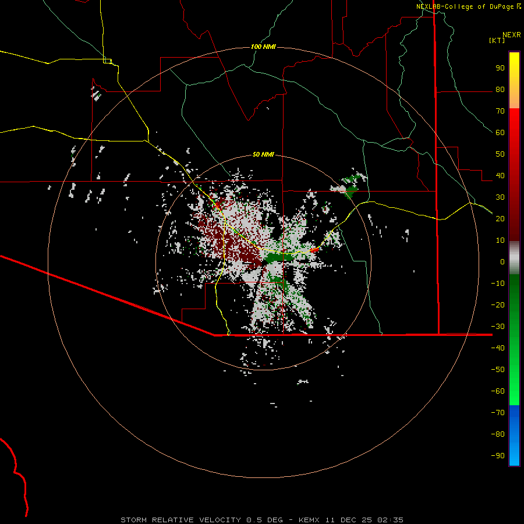Click the -20 value on velocity scale
This screenshot has width=524, height=524.
[498, 305]
